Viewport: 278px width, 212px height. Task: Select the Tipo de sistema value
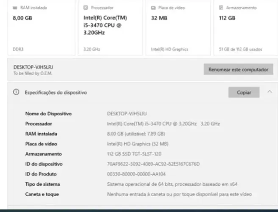click(172, 184)
